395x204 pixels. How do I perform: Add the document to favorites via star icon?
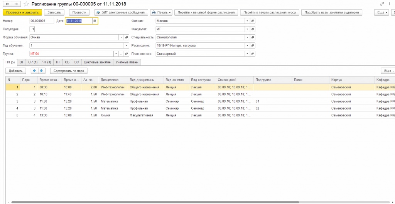[26, 4]
